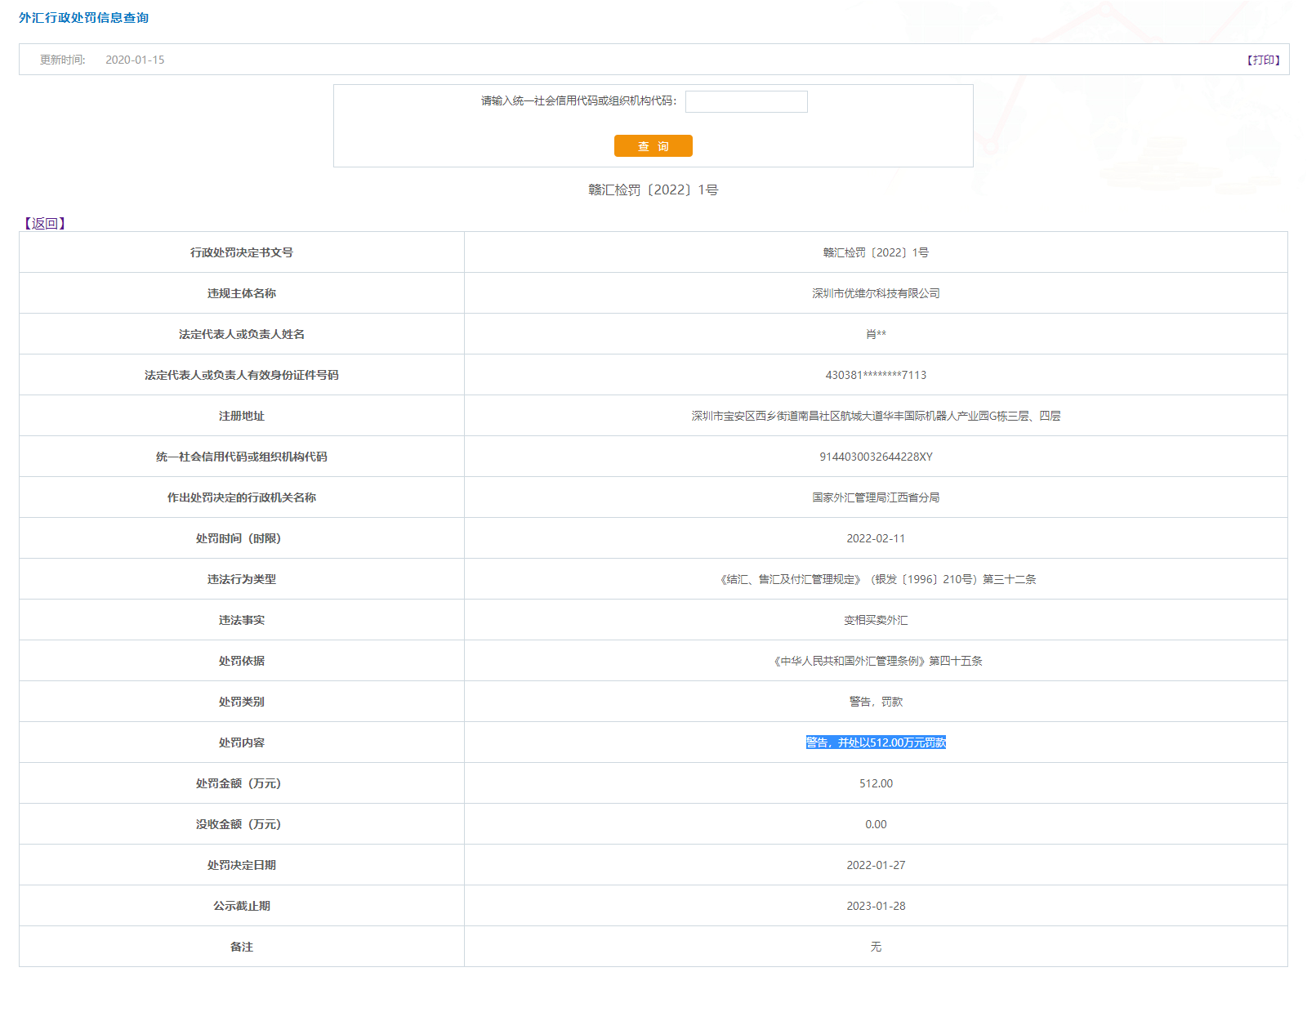Click label 法定代表人或负责人姓名
Screen dimensions: 1307x1021
[242, 334]
